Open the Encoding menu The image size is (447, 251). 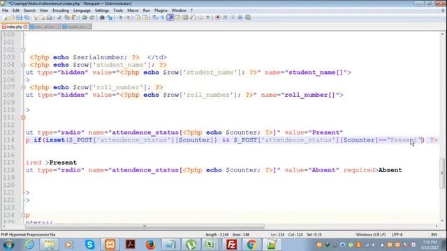click(61, 10)
